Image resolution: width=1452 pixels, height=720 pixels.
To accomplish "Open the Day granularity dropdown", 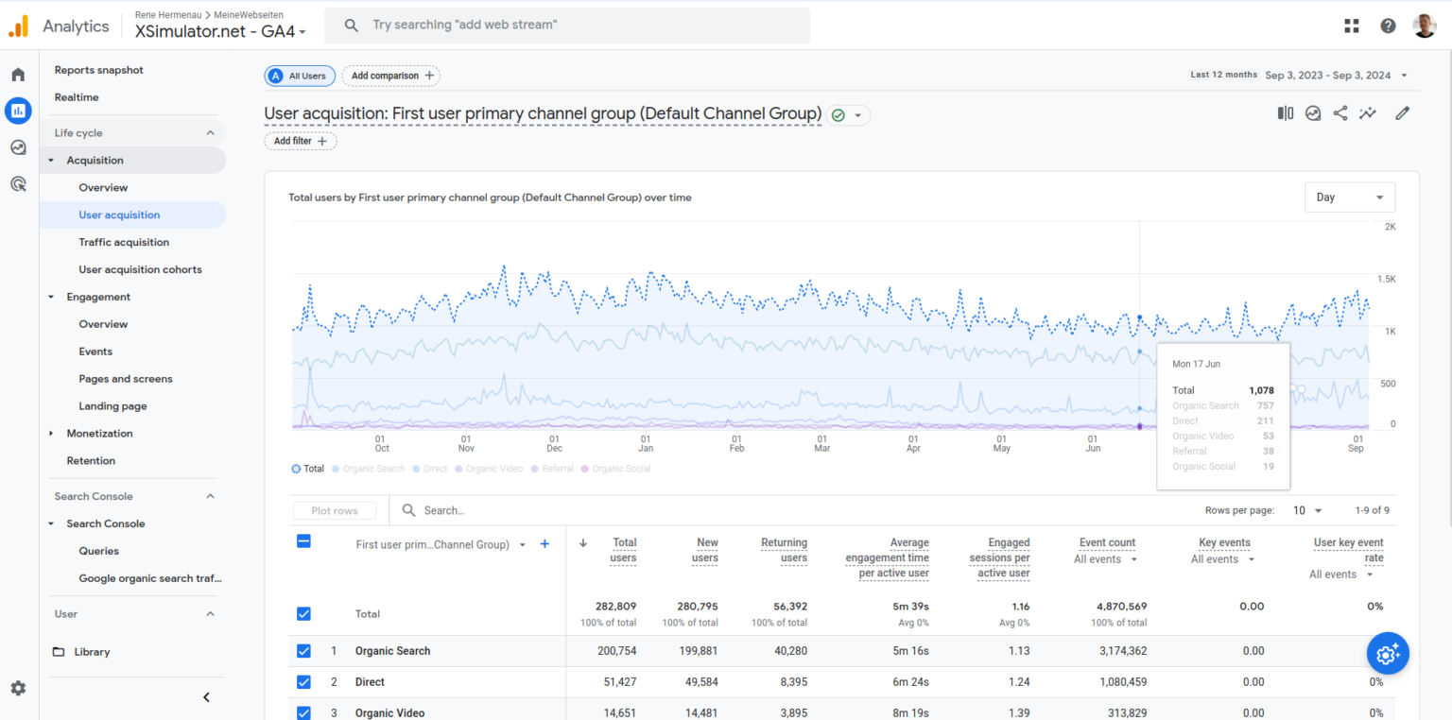I will click(x=1349, y=197).
